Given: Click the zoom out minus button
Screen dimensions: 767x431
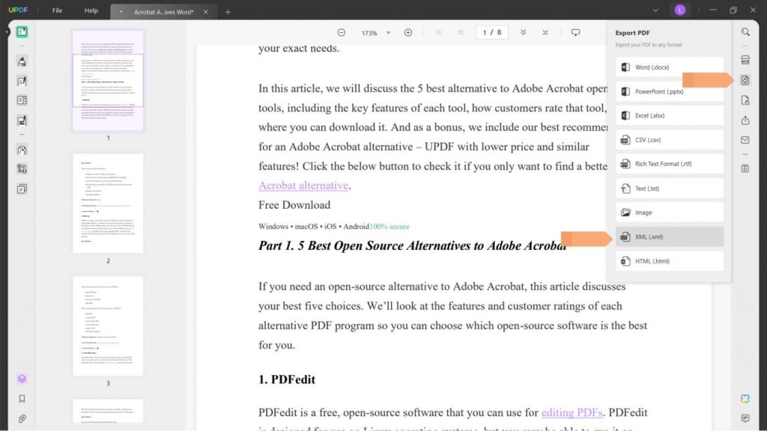Looking at the screenshot, I should click(342, 33).
